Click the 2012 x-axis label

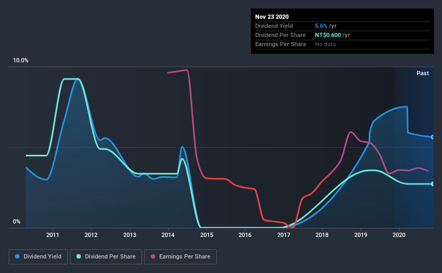click(x=91, y=235)
